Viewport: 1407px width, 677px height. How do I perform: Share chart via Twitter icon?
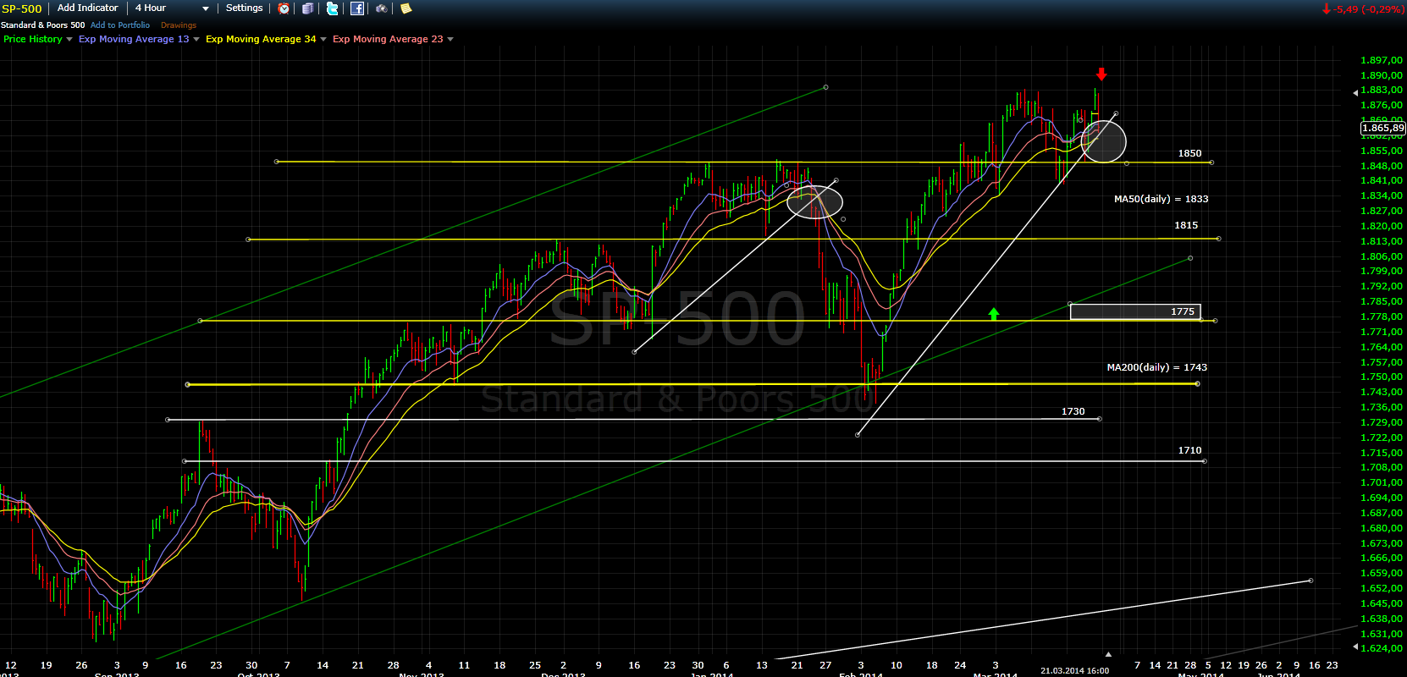point(333,8)
